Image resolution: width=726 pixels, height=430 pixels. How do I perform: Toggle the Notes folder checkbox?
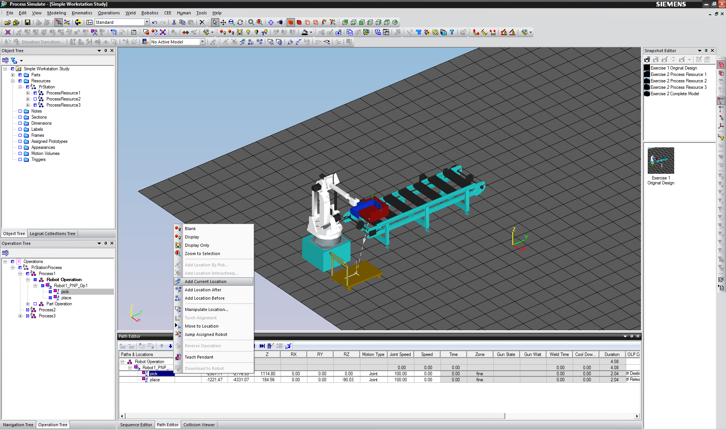(20, 111)
